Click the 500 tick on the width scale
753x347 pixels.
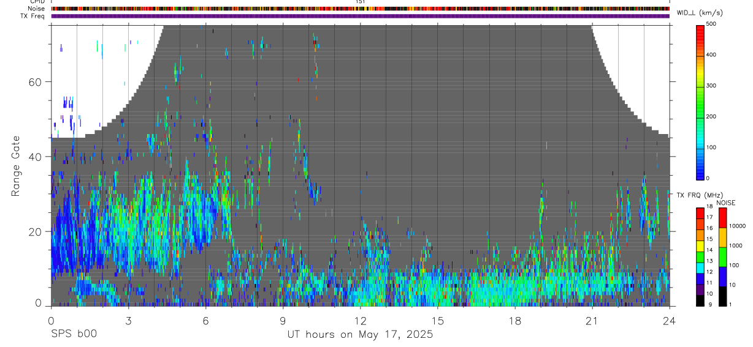pos(712,24)
